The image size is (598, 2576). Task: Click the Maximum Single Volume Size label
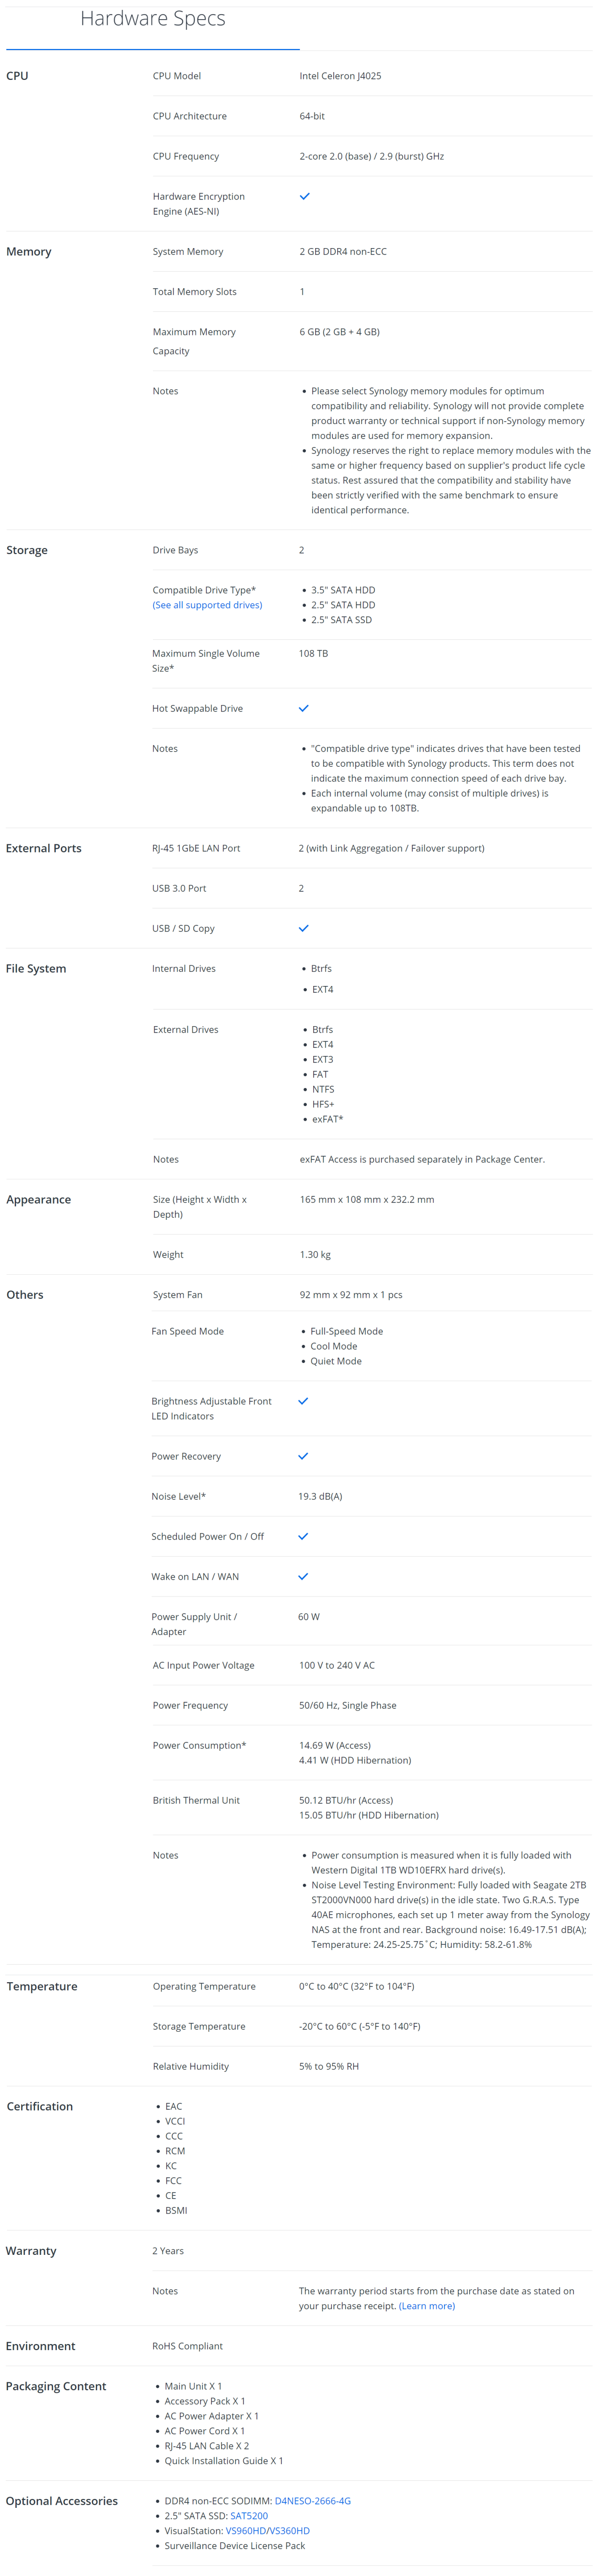click(206, 661)
